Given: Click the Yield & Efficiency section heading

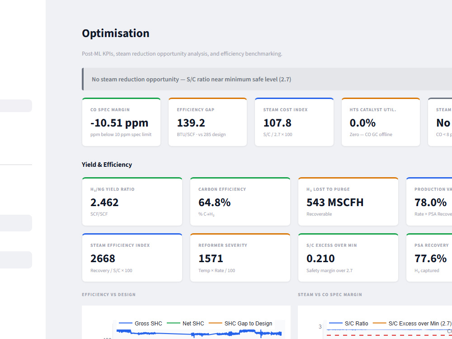Looking at the screenshot, I should point(107,165).
